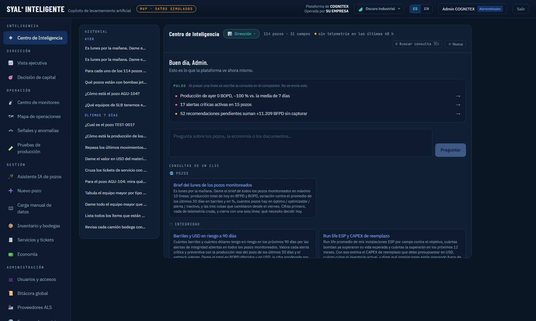This screenshot has height=321, width=536.
Task: Click the Preguntar button
Action: coord(450,150)
